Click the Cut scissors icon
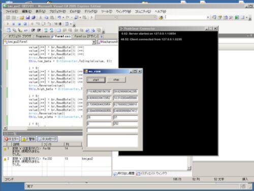 coord(41,17)
